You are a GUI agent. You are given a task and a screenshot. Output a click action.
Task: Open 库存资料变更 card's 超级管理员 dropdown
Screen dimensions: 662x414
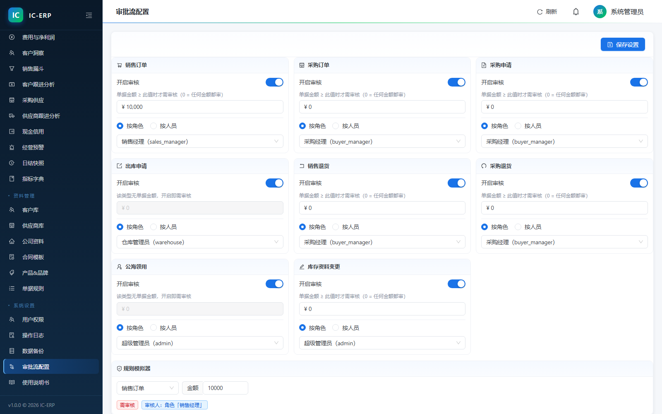(382, 343)
